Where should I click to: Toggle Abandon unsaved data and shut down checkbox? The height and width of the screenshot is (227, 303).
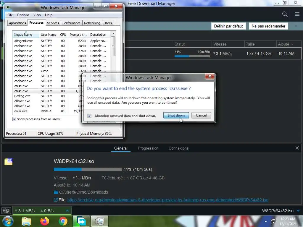(x=89, y=116)
